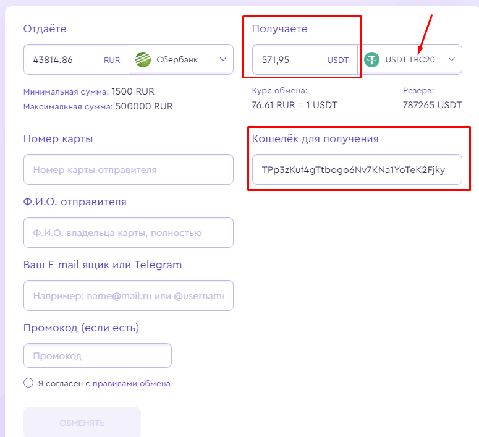Screen dimensions: 479x437
Task: Click the maximum sum 500000 RUR value
Action: click(144, 106)
